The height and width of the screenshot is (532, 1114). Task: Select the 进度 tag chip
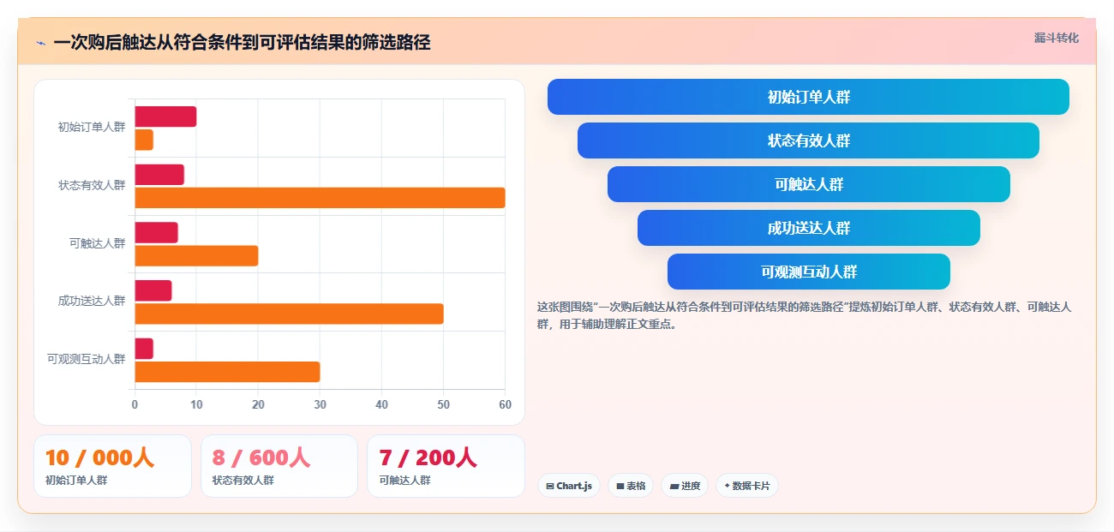tap(685, 486)
